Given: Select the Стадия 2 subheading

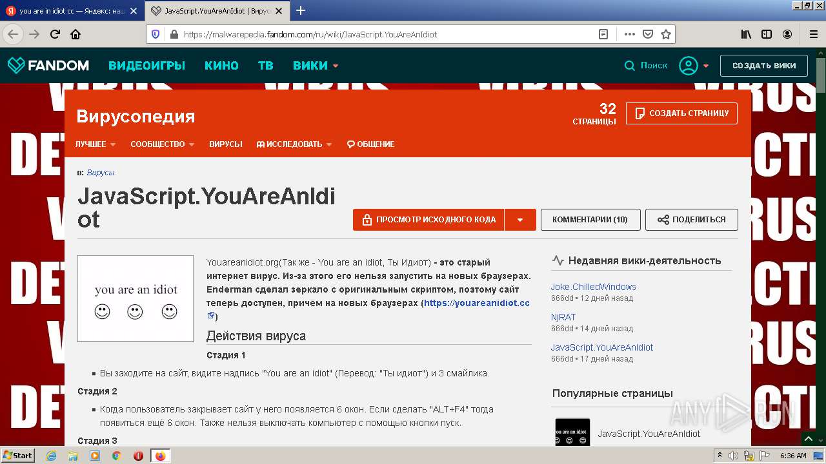Looking at the screenshot, I should (x=97, y=391).
